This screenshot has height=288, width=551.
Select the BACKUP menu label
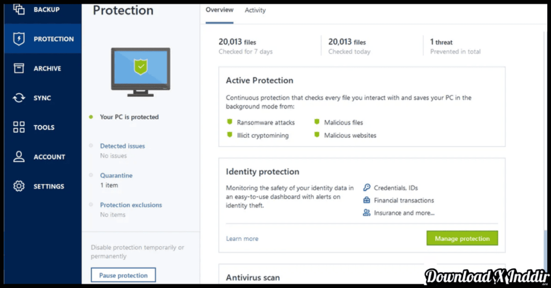click(46, 10)
